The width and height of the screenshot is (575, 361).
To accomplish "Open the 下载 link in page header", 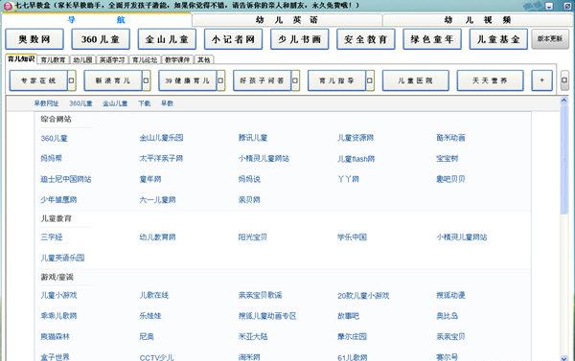I will pyautogui.click(x=145, y=103).
